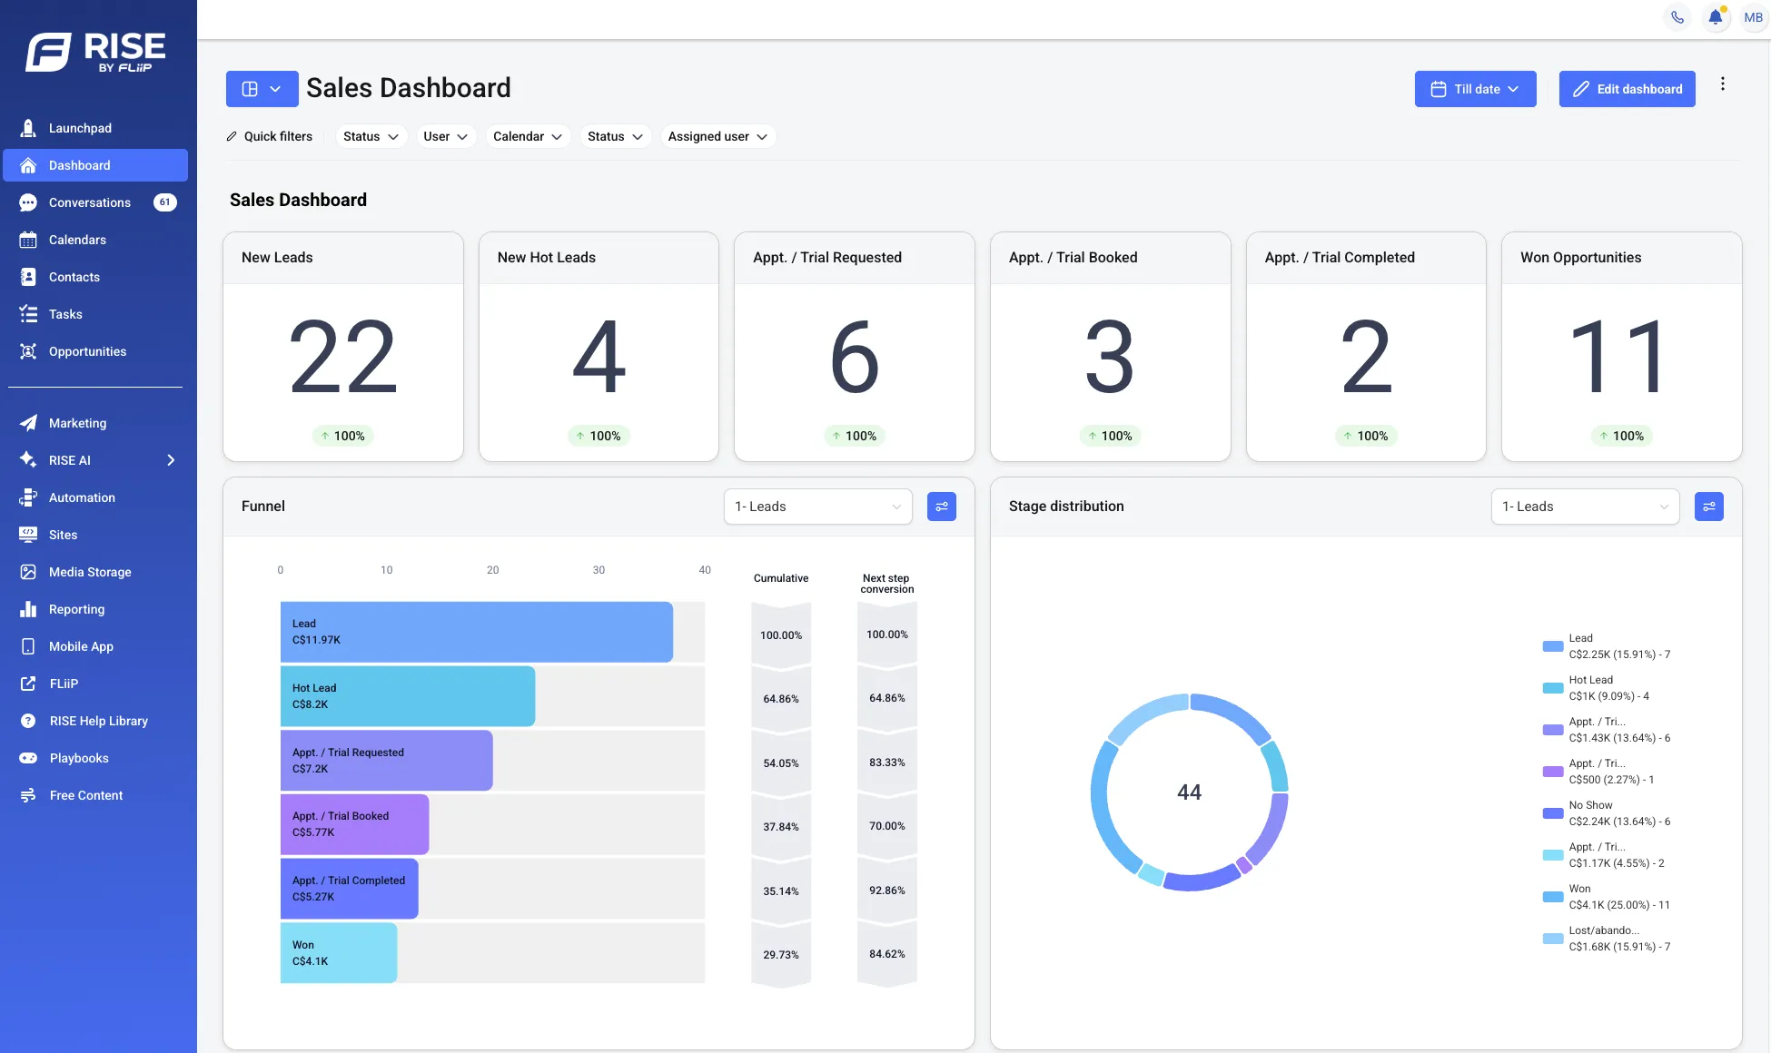Click the Hot Lead legend entry

point(1597,688)
